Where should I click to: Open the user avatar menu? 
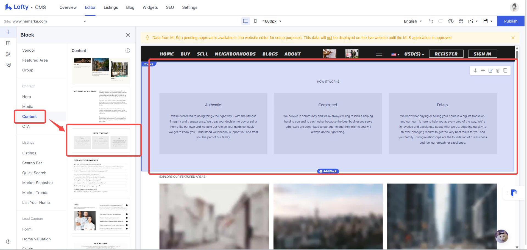pyautogui.click(x=514, y=7)
